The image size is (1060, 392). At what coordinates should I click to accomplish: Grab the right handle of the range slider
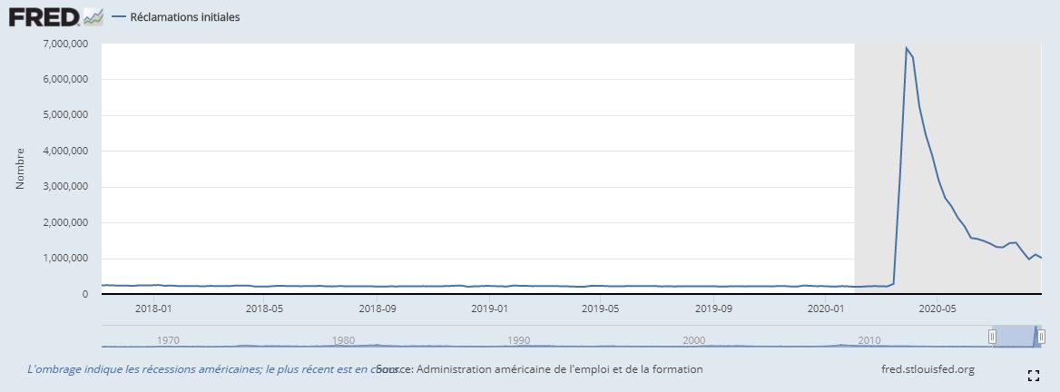pos(1041,336)
